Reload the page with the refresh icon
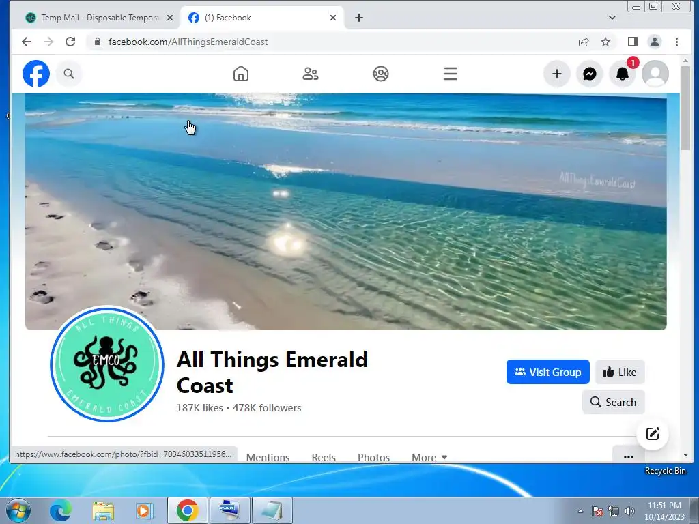This screenshot has width=699, height=524. (70, 42)
